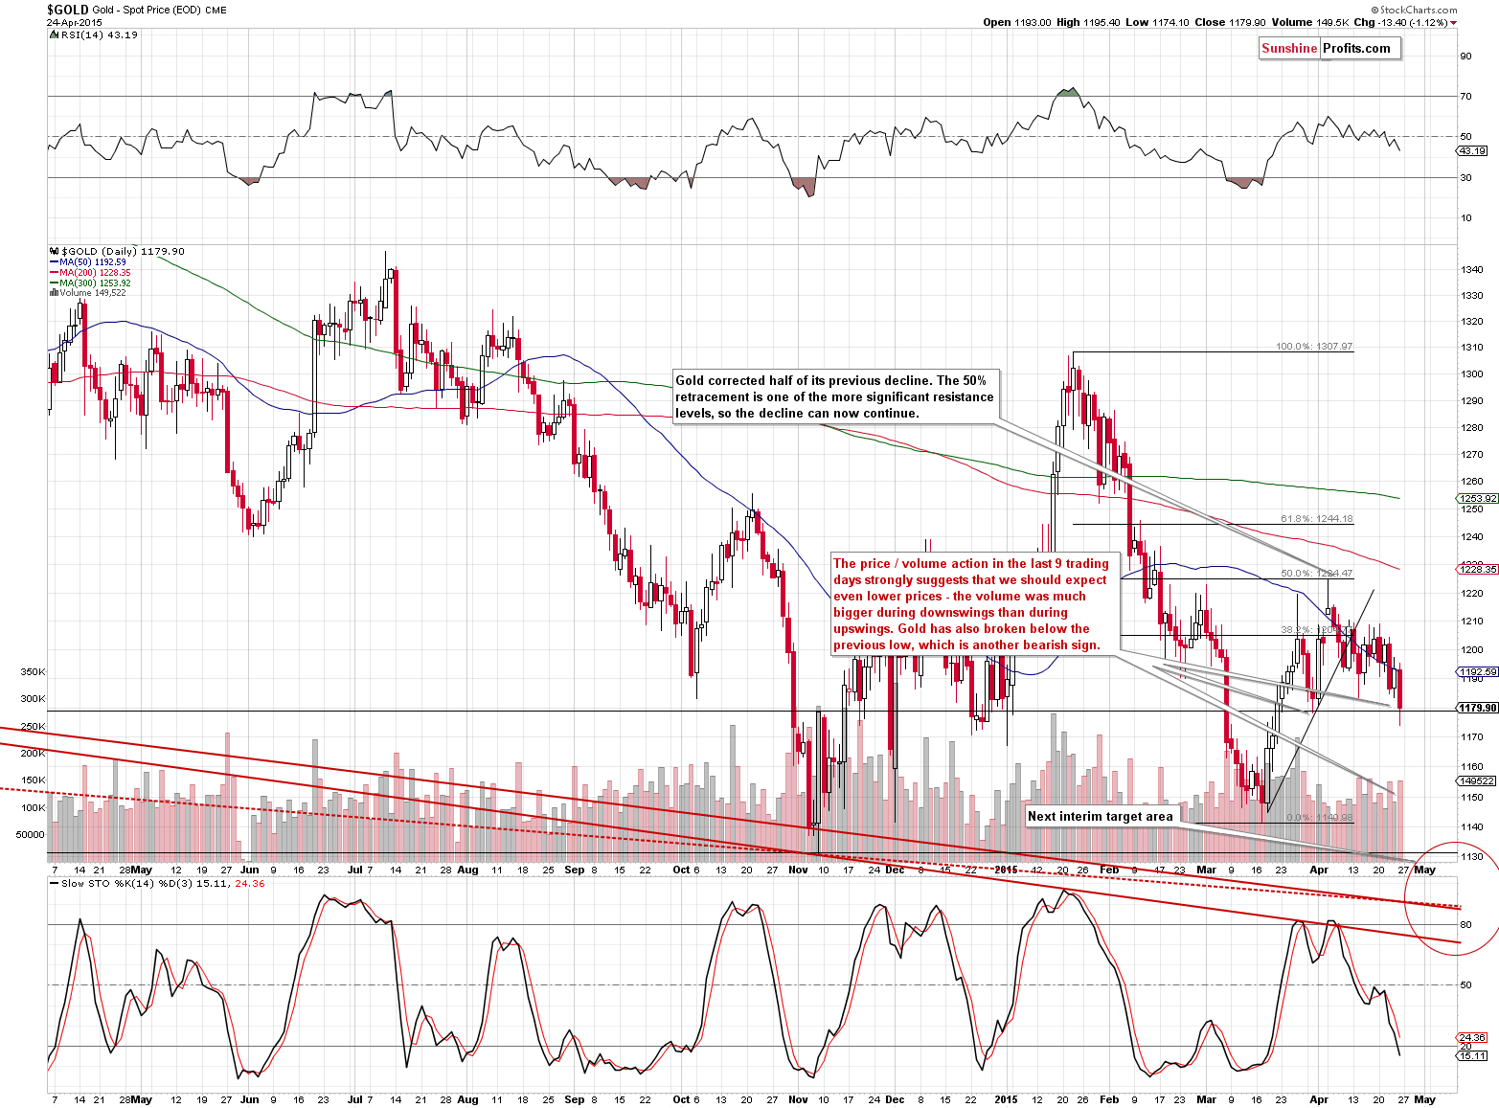The image size is (1499, 1108).
Task: Select the High 1195.40 value
Action: tap(1088, 22)
